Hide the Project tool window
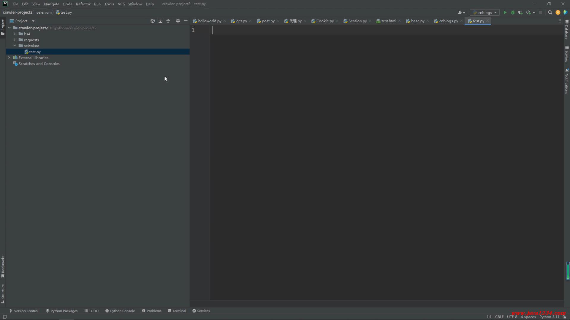This screenshot has width=570, height=320. coord(186,21)
